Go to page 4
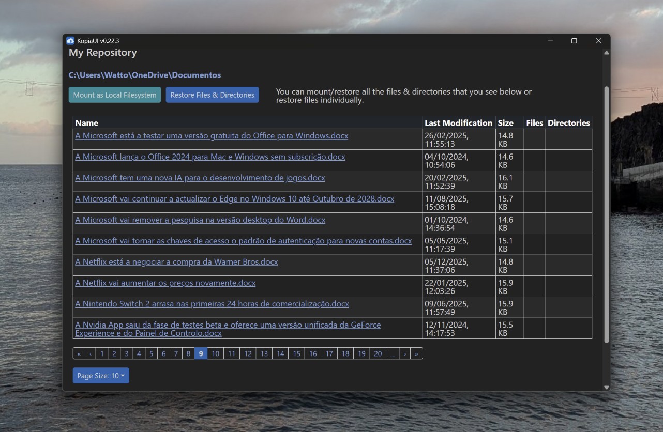The height and width of the screenshot is (432, 663). point(139,353)
